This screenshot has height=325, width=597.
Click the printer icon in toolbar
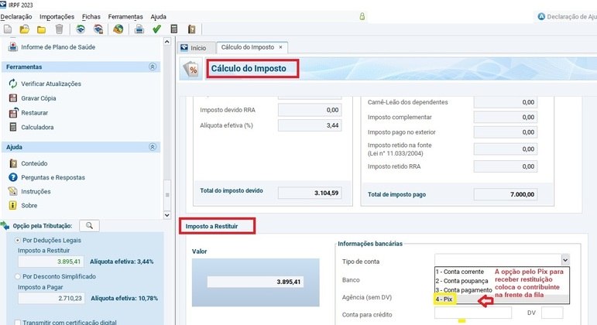[x=139, y=29]
